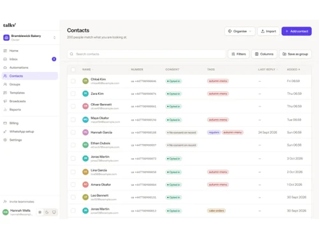The image size is (319, 239).
Task: Open Settings in the sidebar
Action: click(30, 140)
